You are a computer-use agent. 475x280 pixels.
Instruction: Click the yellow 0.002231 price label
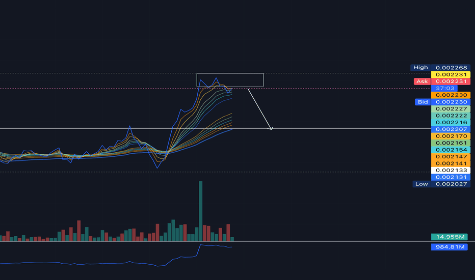pos(451,74)
